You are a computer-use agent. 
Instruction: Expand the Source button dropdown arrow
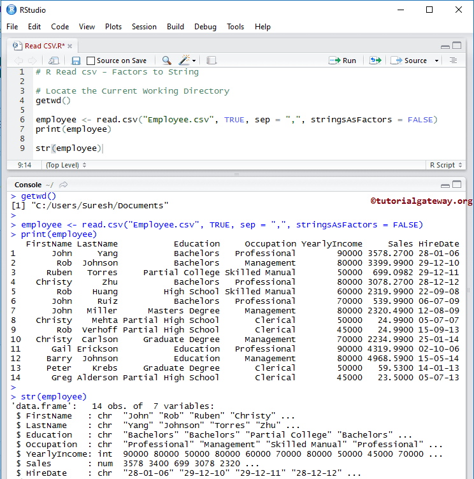(437, 61)
